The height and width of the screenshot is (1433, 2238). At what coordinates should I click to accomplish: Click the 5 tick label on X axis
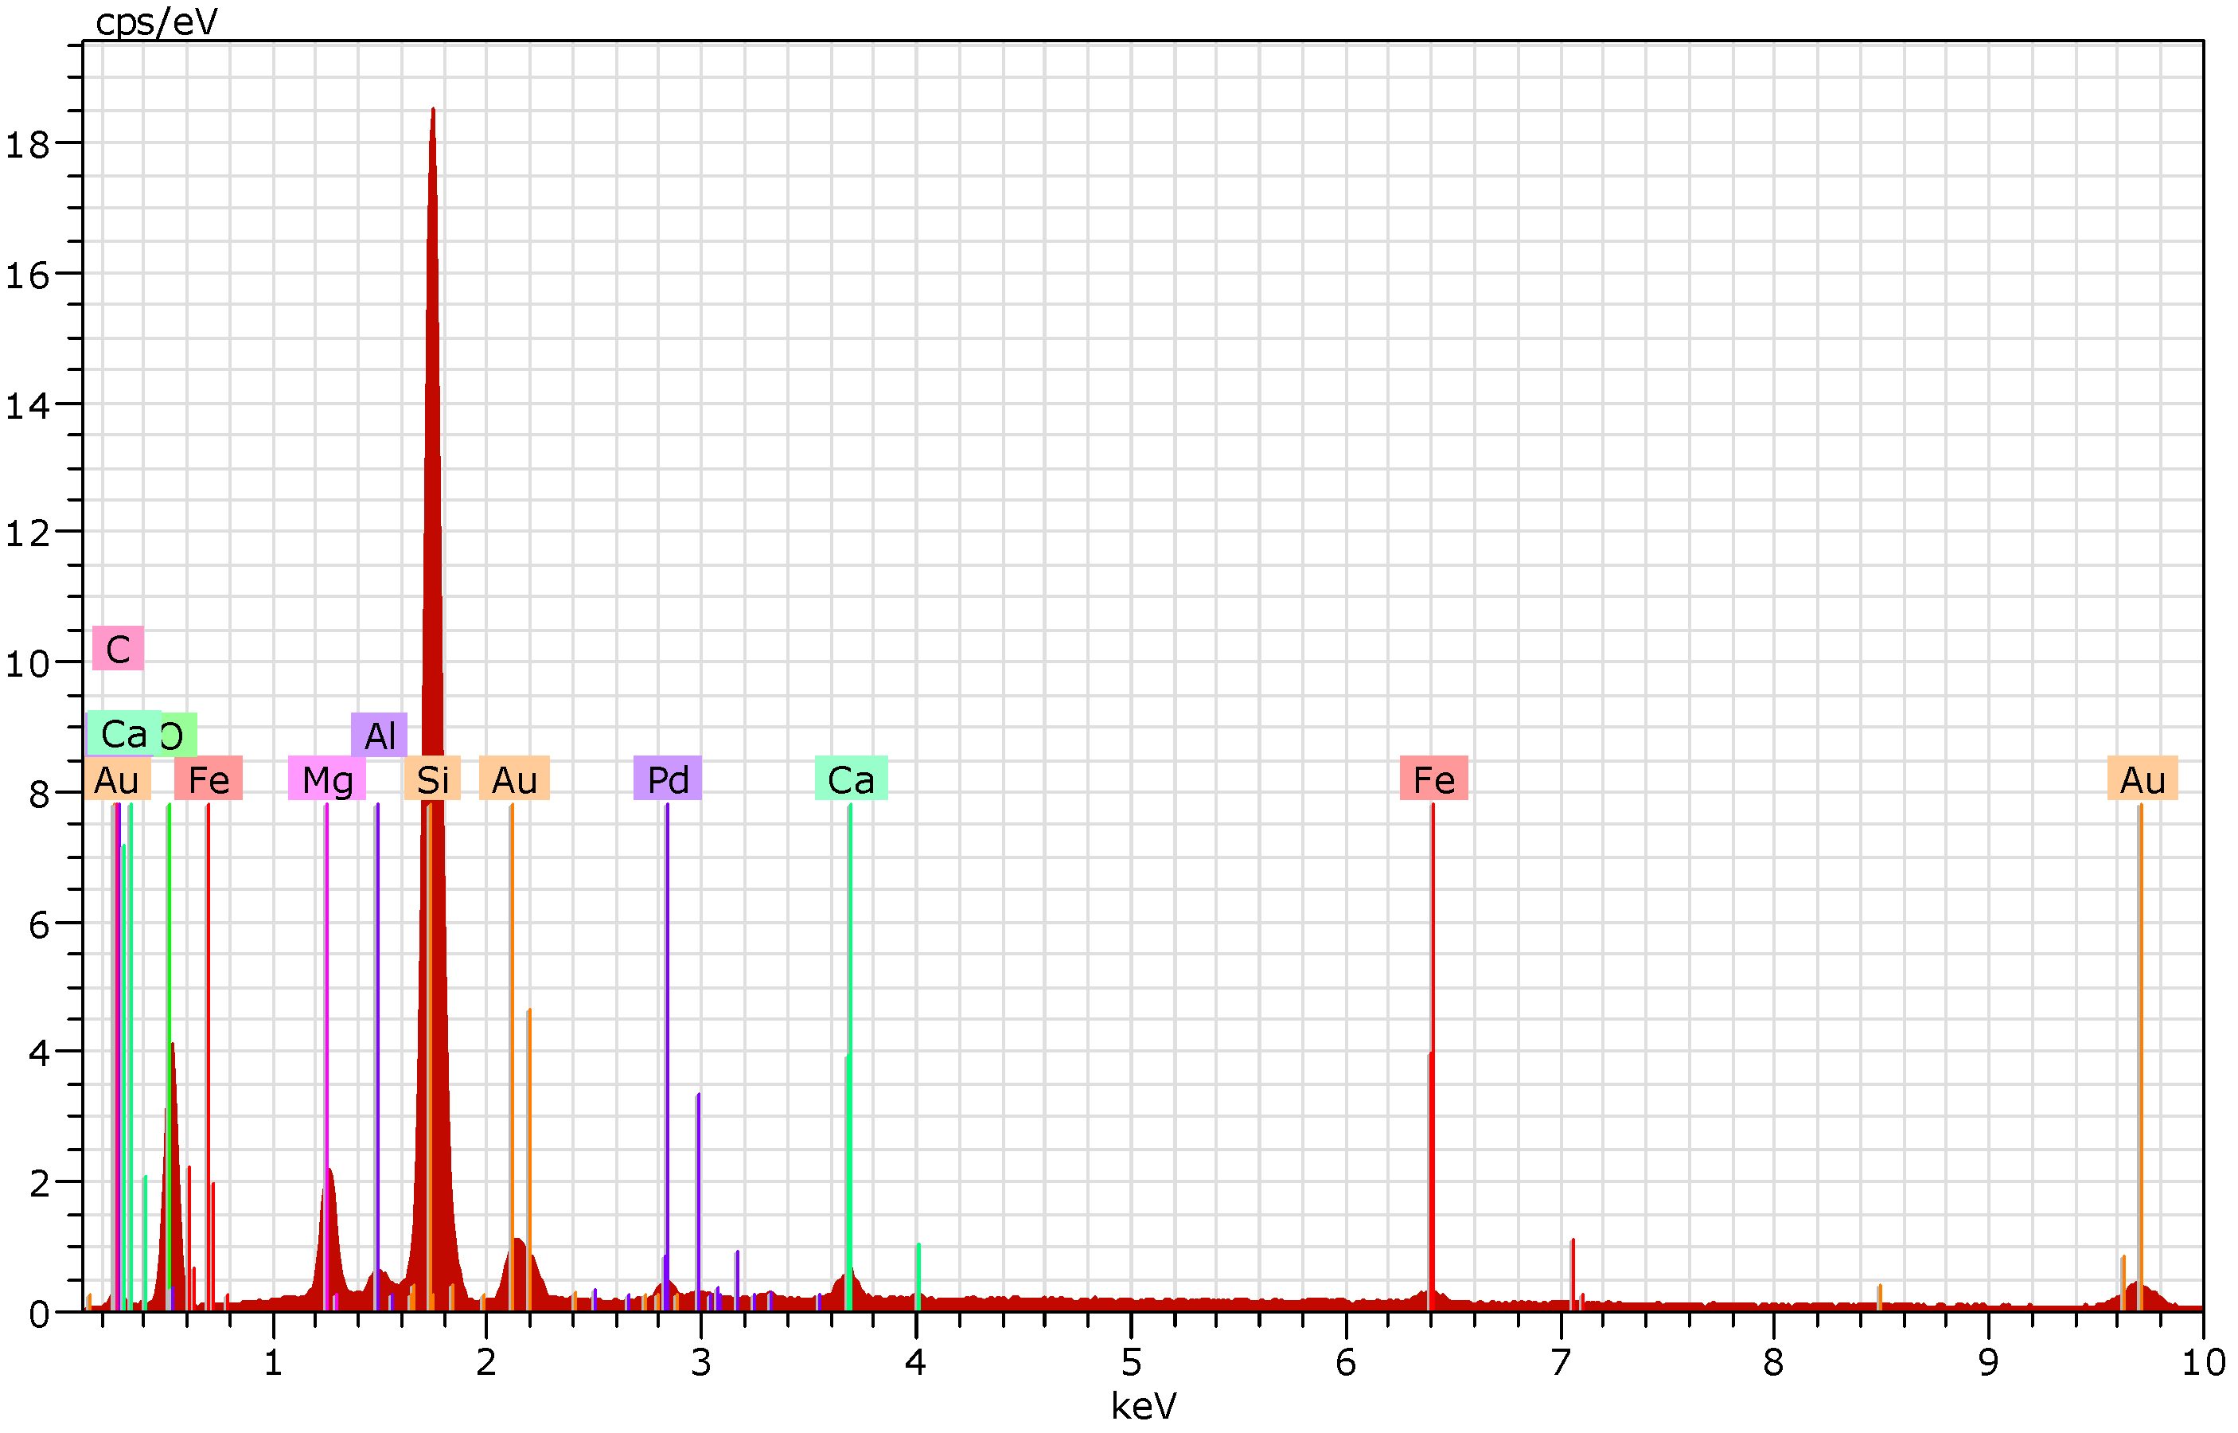tap(1130, 1363)
